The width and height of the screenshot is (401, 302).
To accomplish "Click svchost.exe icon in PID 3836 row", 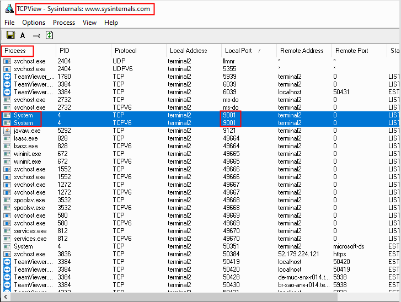I will click(7, 254).
